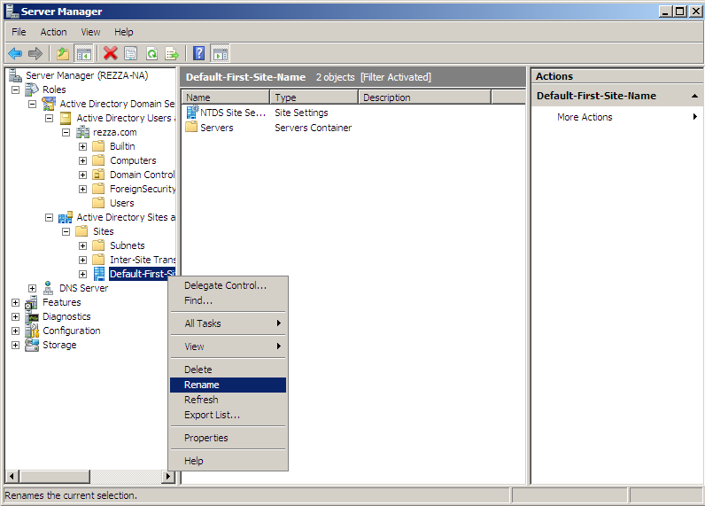Viewport: 705px width, 506px height.
Task: Select Inter-Site Transports tree item
Action: tap(143, 260)
